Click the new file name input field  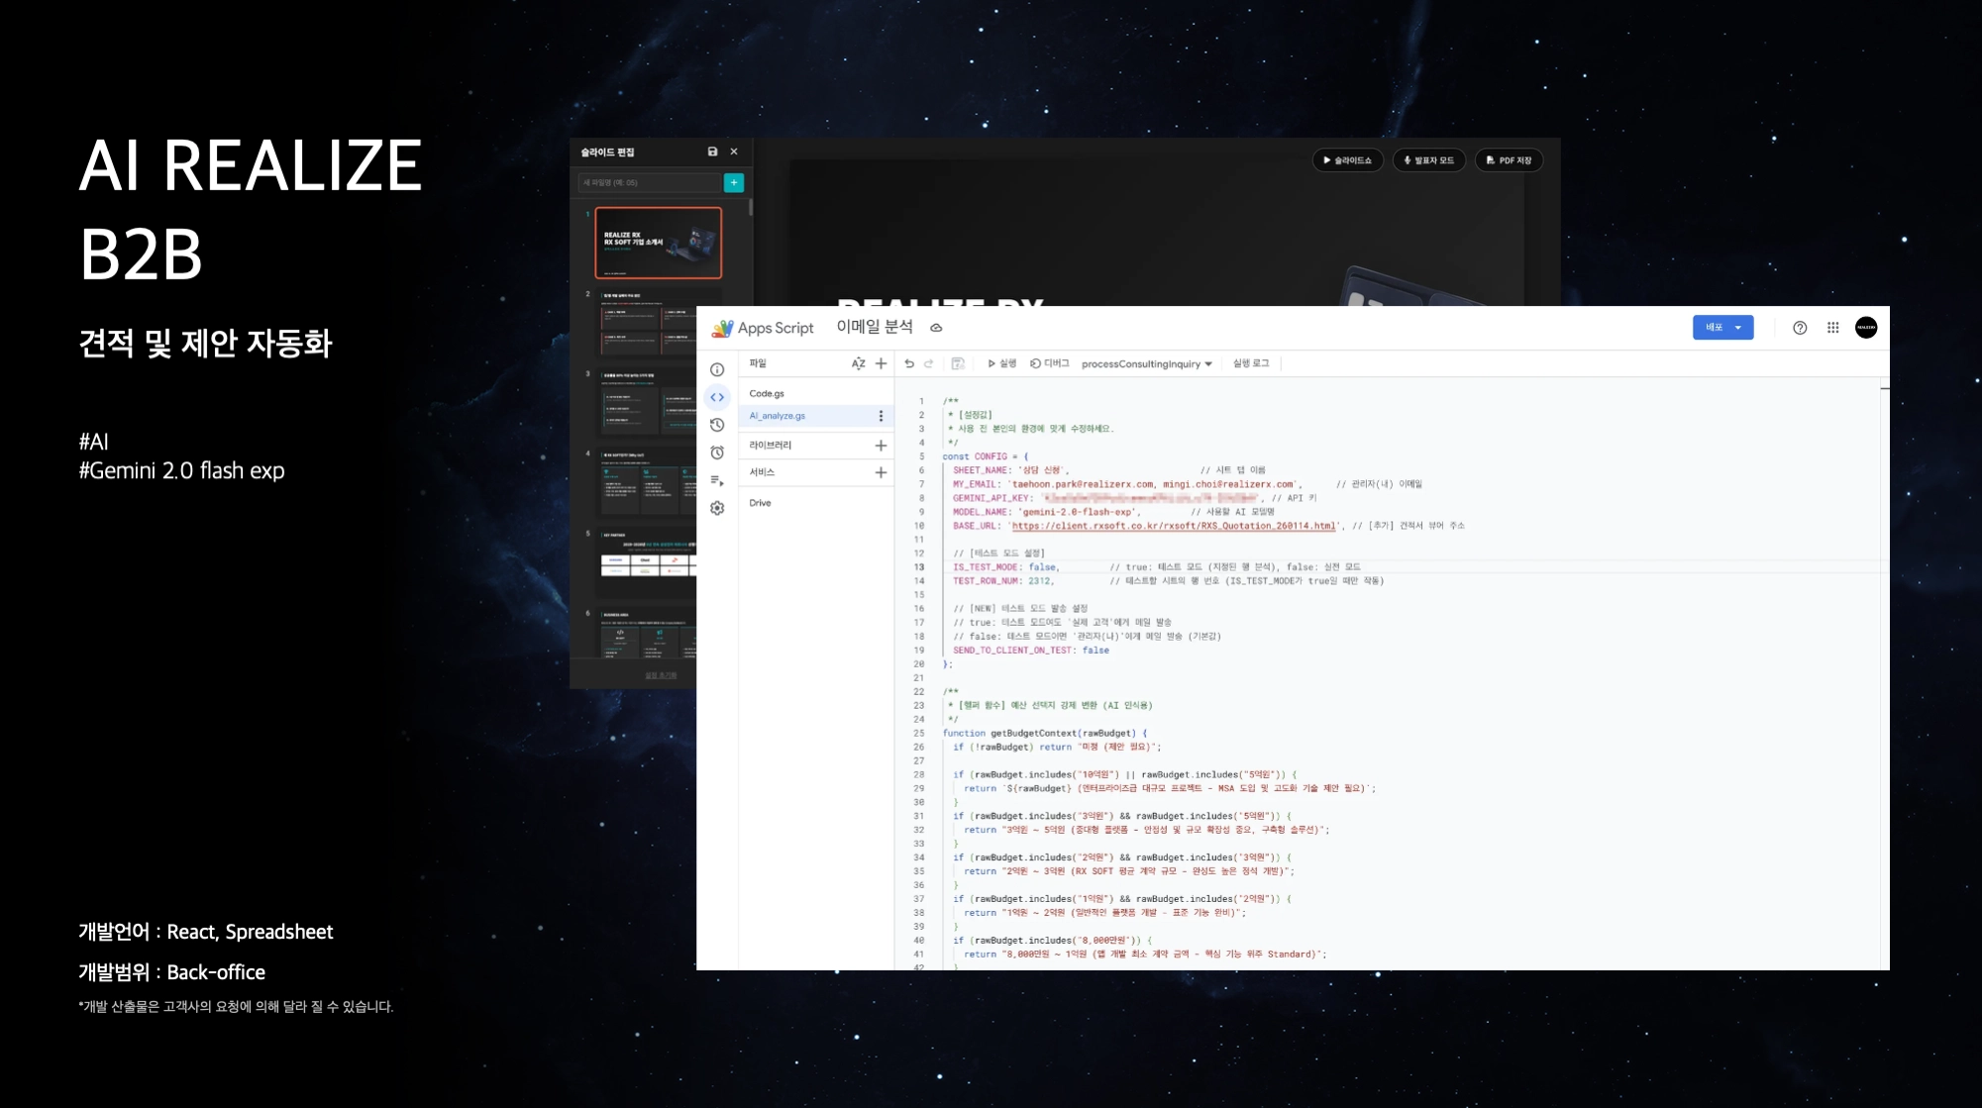649,182
